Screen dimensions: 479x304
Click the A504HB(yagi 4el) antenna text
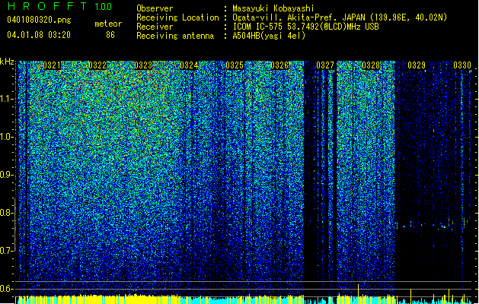tap(269, 36)
